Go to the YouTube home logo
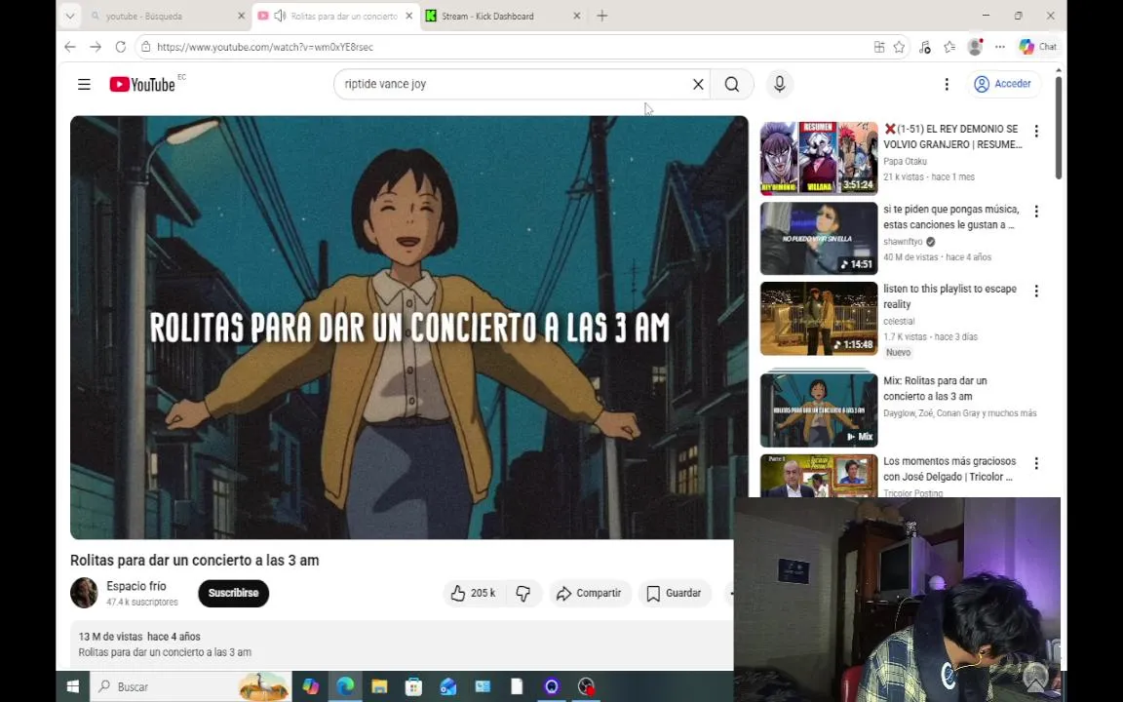Image resolution: width=1123 pixels, height=702 pixels. tap(142, 85)
